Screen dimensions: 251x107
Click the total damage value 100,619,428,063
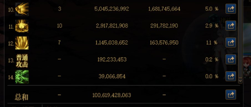click(x=112, y=95)
